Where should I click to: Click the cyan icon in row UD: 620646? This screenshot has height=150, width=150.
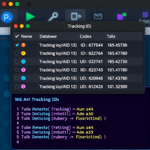(23, 78)
